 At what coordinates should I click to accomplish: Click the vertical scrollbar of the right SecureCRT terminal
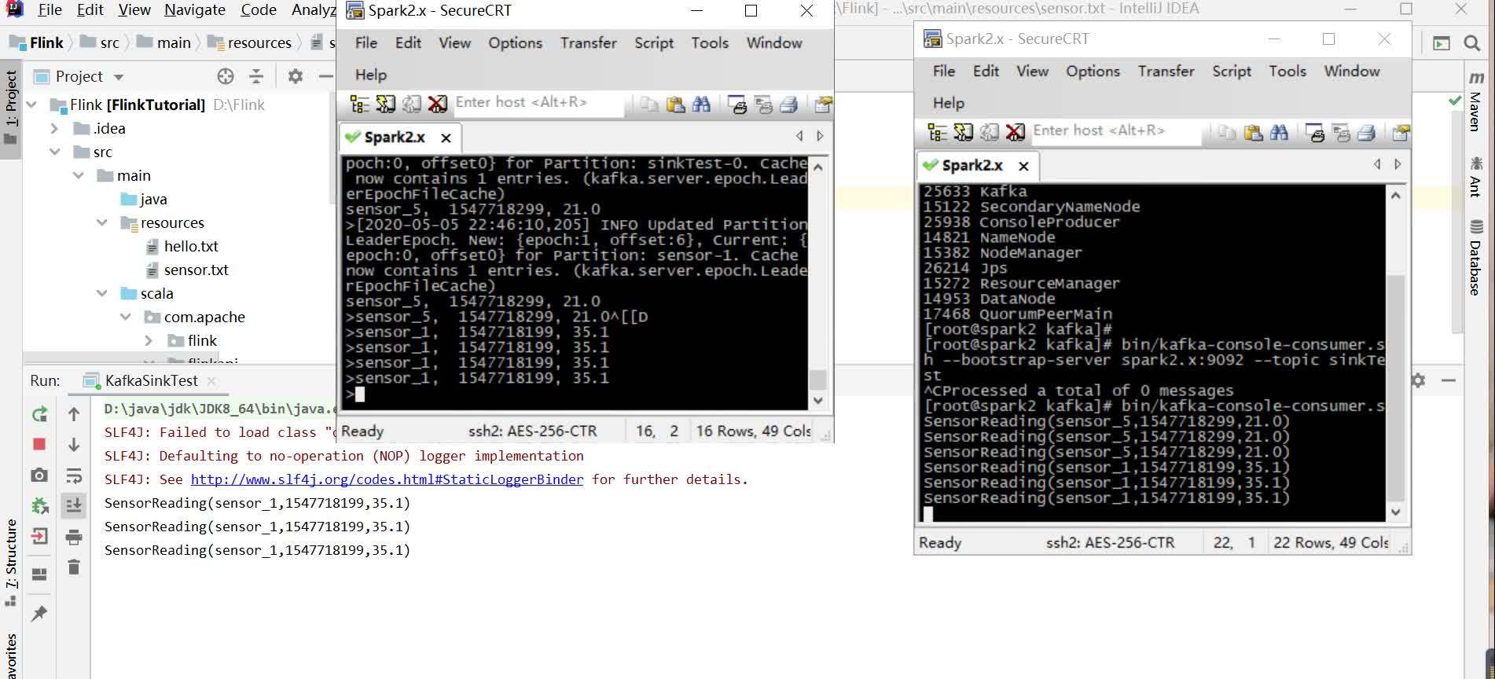[x=1396, y=354]
